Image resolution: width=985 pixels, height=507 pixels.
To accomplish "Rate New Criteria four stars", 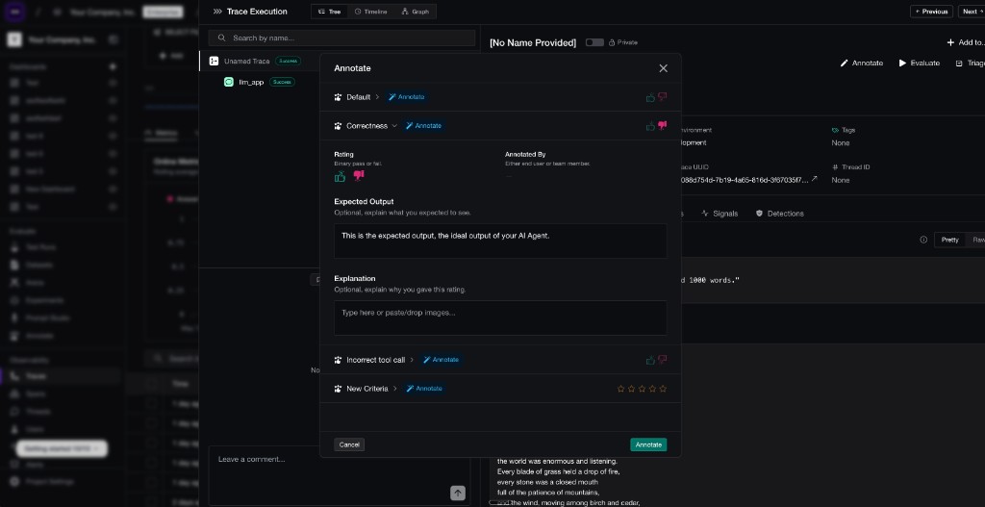I will 652,389.
